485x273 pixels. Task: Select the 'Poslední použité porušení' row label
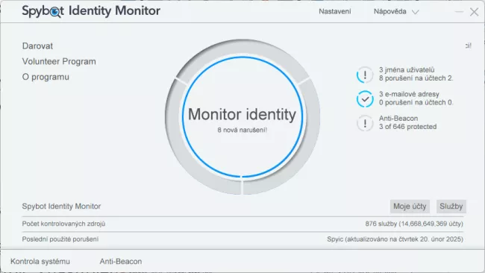point(60,239)
